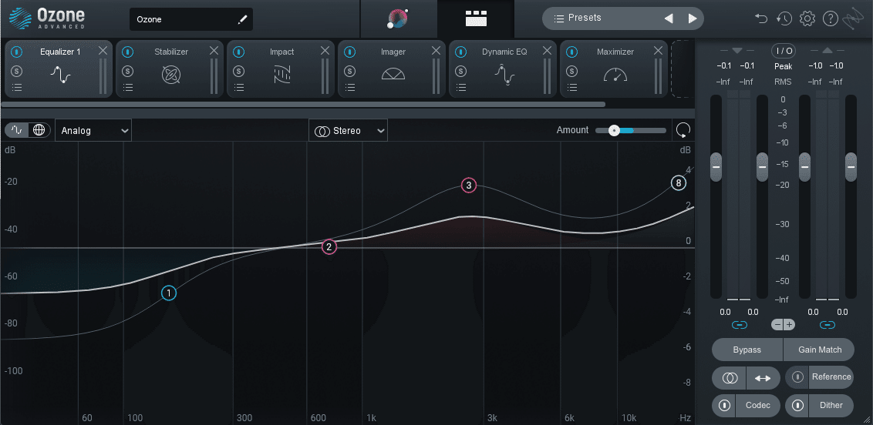Enable the Codec power toggle
Image resolution: width=873 pixels, height=425 pixels.
(724, 405)
